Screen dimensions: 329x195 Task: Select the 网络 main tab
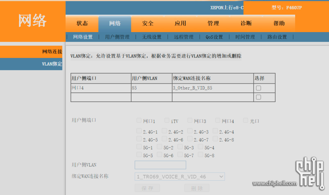tap(115, 23)
